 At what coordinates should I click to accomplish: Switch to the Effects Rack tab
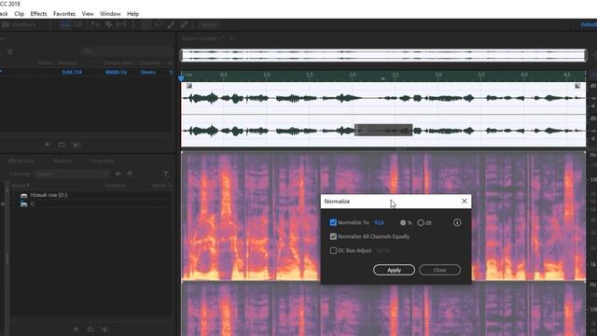pos(21,161)
